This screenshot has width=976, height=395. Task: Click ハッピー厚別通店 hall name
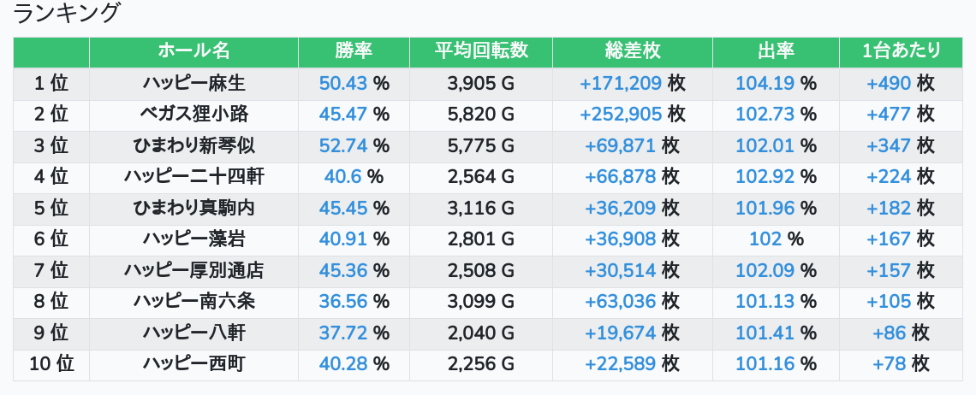pos(193,271)
